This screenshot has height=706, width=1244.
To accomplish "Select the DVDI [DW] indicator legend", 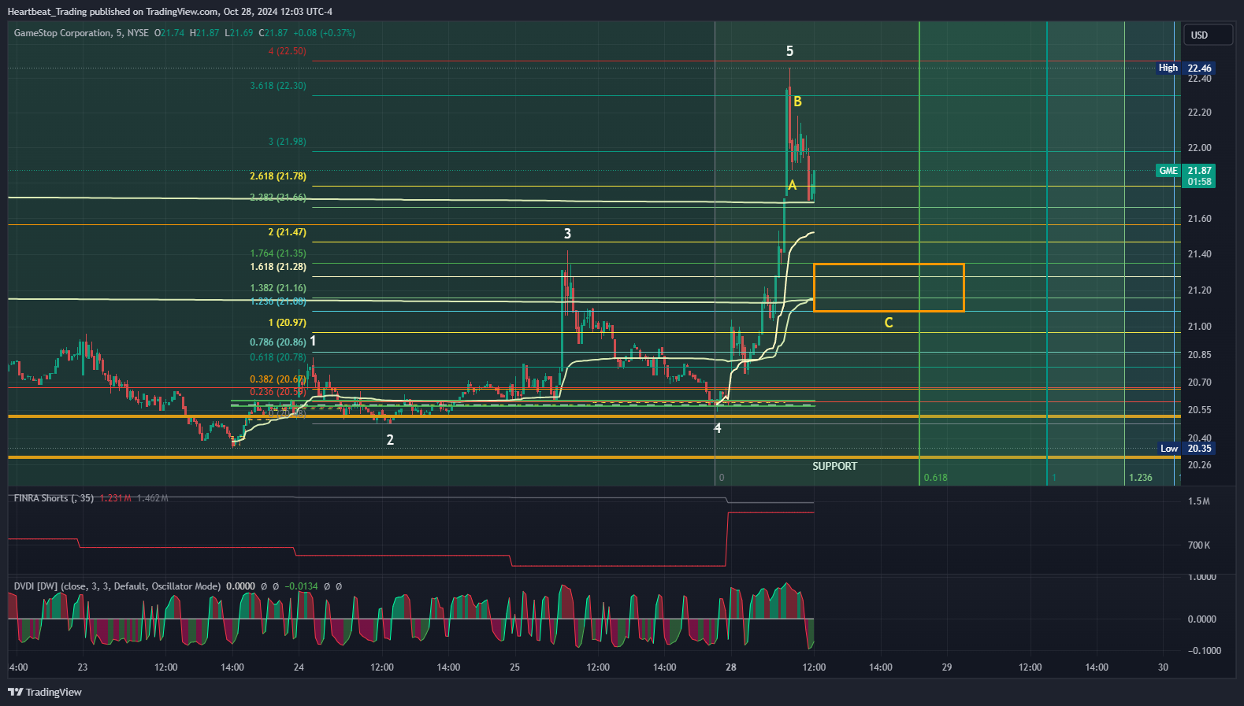I will (117, 586).
